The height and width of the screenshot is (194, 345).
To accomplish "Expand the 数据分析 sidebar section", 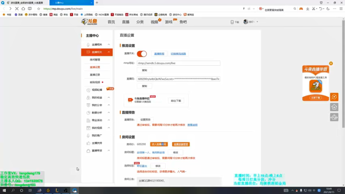I will coord(109,113).
